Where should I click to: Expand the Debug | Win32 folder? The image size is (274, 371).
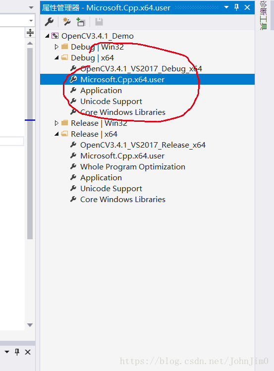pos(56,47)
